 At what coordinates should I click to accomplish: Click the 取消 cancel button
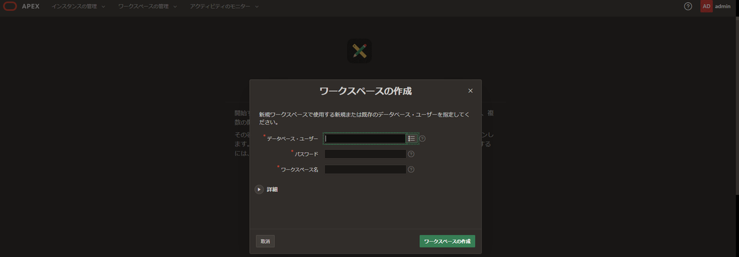click(265, 241)
